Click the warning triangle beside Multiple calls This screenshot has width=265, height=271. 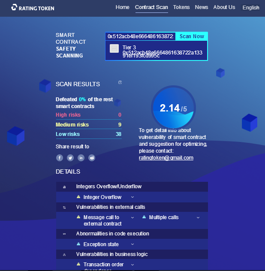coord(144,217)
